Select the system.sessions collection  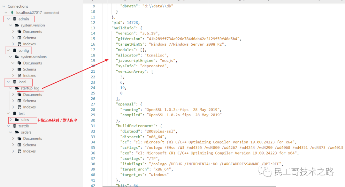tap(34, 57)
